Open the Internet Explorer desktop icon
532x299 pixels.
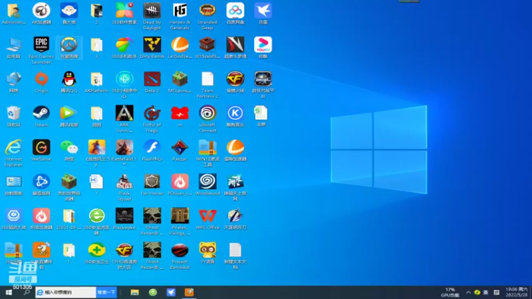coord(13,153)
